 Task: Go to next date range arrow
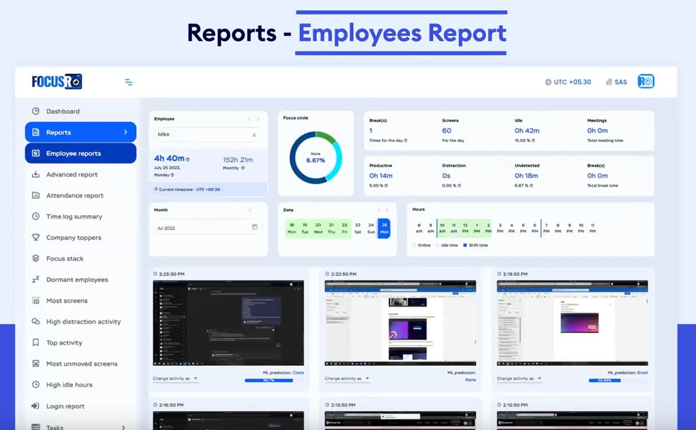pyautogui.click(x=386, y=210)
